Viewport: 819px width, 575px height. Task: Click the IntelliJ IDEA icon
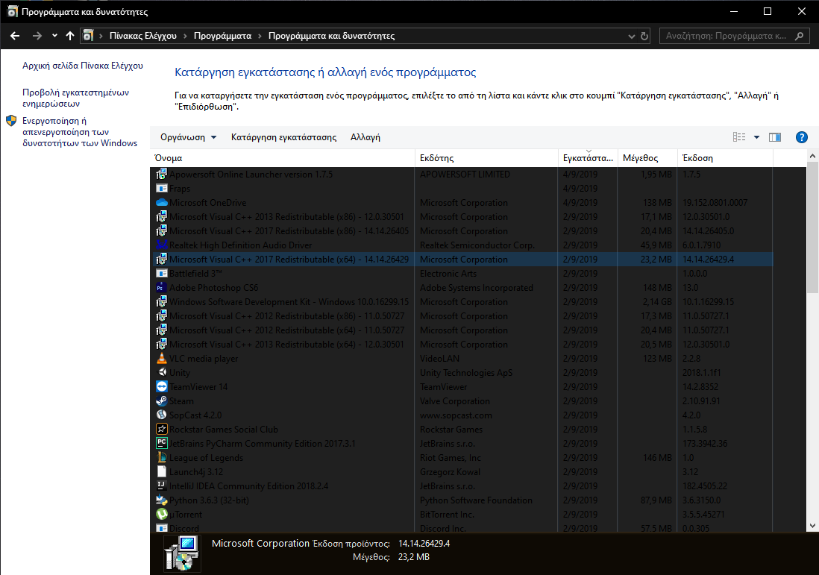coord(161,486)
